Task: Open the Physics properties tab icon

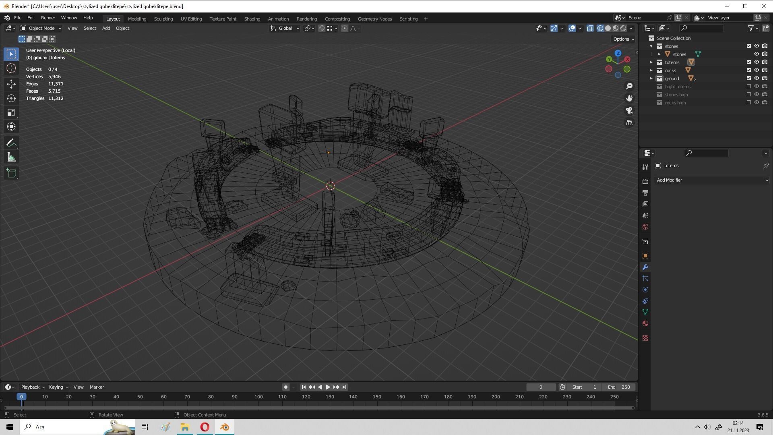Action: 645,290
